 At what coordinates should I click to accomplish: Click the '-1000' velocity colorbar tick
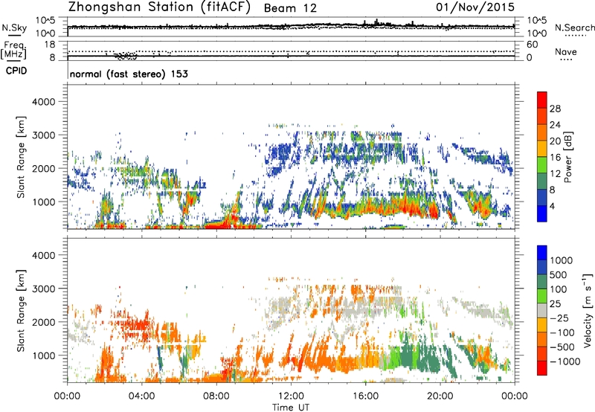tap(565, 361)
